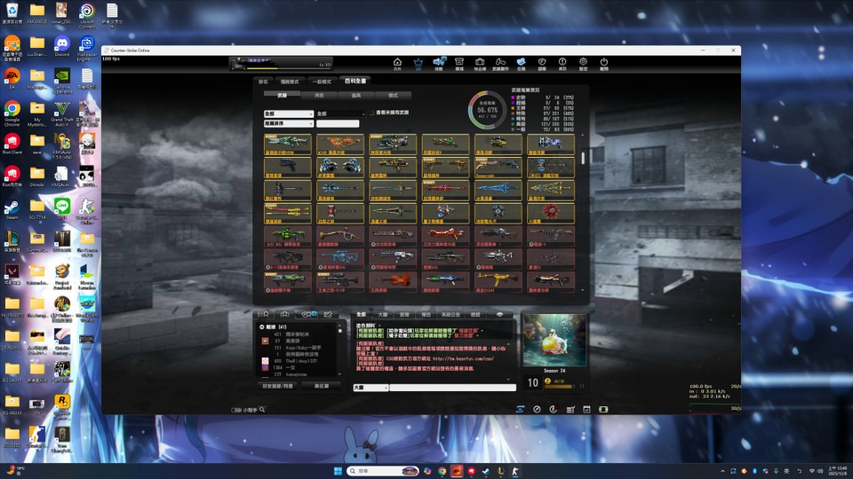Open the weapon crafting (武器製作) icon

(500, 64)
